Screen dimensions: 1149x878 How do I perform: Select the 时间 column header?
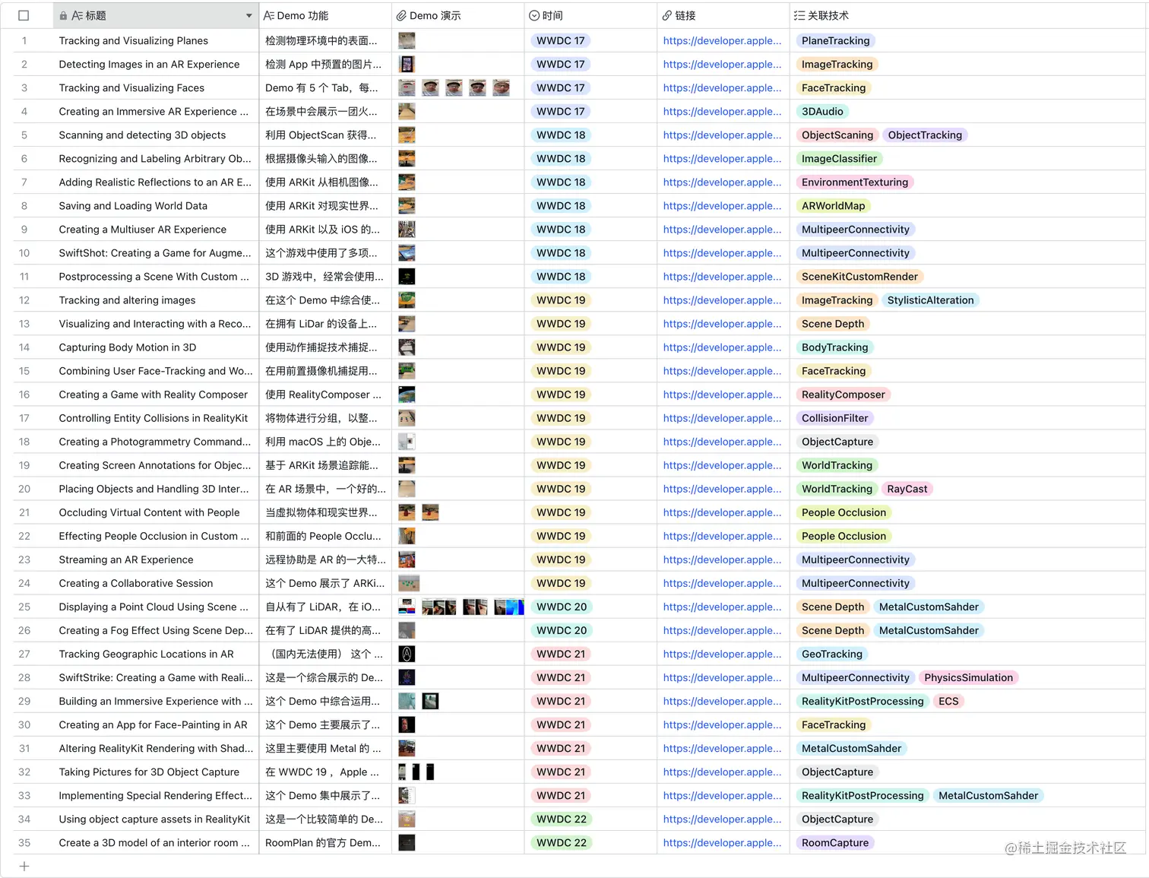pos(590,15)
